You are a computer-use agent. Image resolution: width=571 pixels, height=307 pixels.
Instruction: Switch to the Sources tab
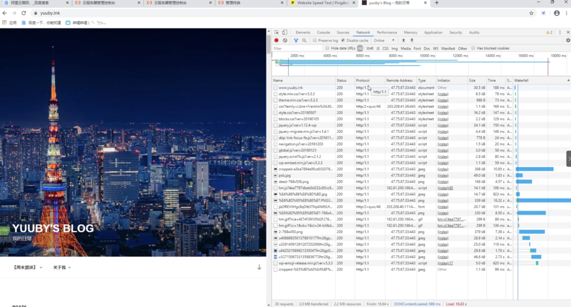point(343,32)
